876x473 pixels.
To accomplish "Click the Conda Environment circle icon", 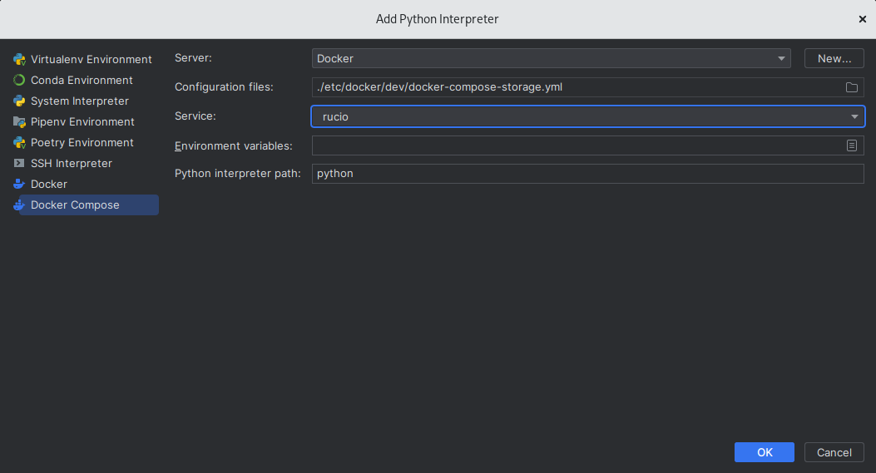I will point(19,80).
